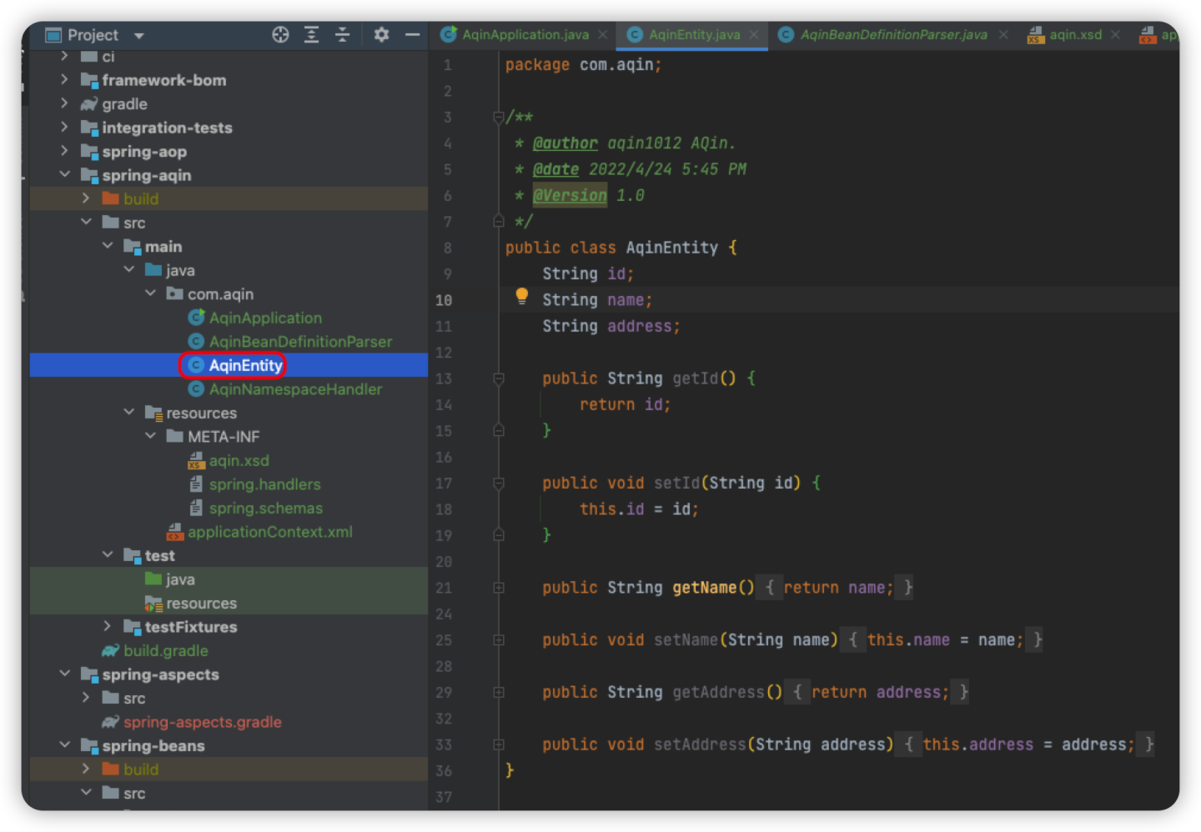
Task: Click the getName method name in editor
Action: coord(705,588)
